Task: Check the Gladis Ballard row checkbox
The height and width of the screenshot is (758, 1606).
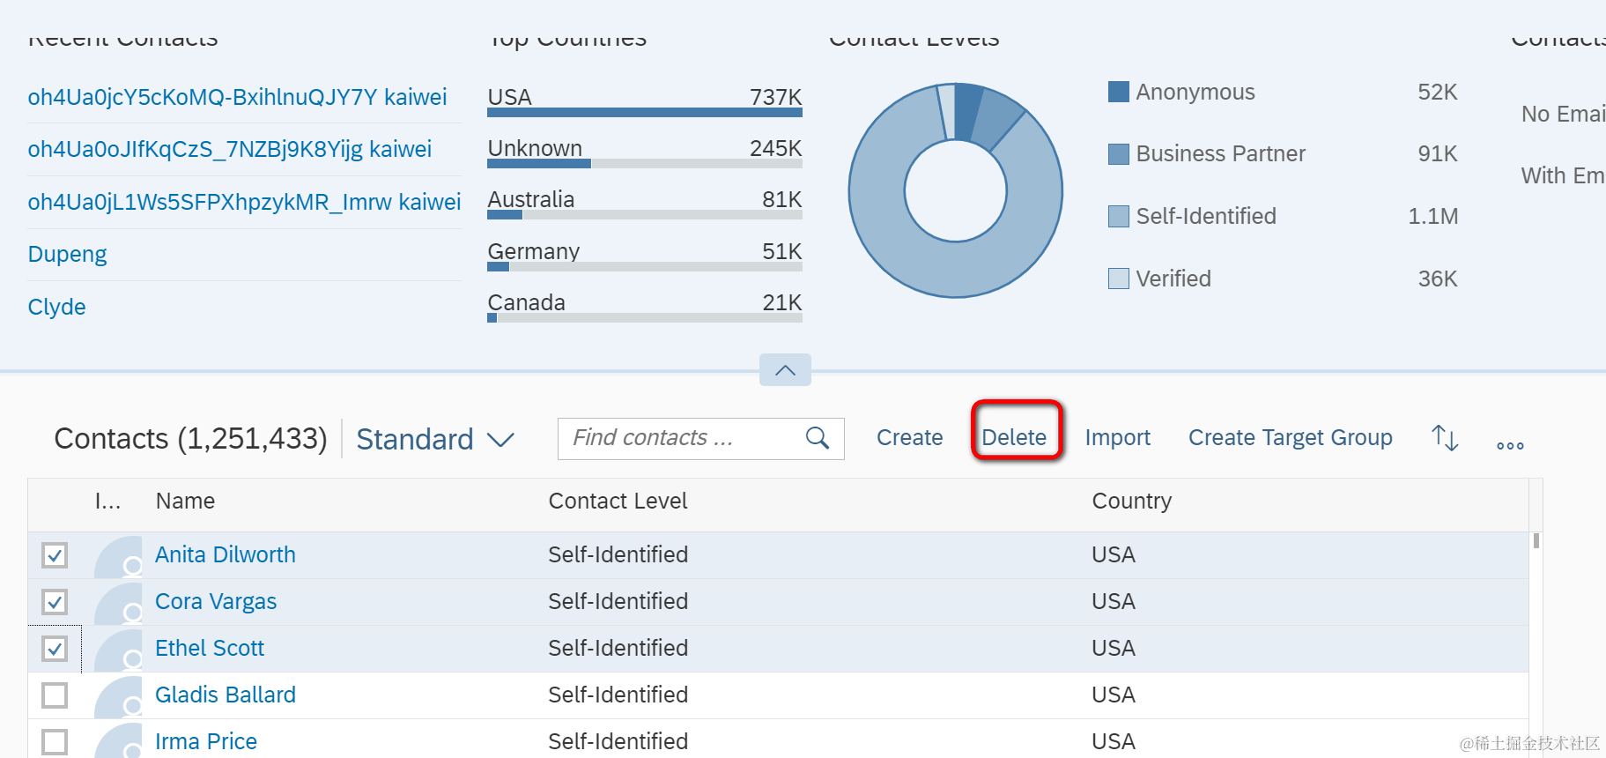Action: (55, 695)
